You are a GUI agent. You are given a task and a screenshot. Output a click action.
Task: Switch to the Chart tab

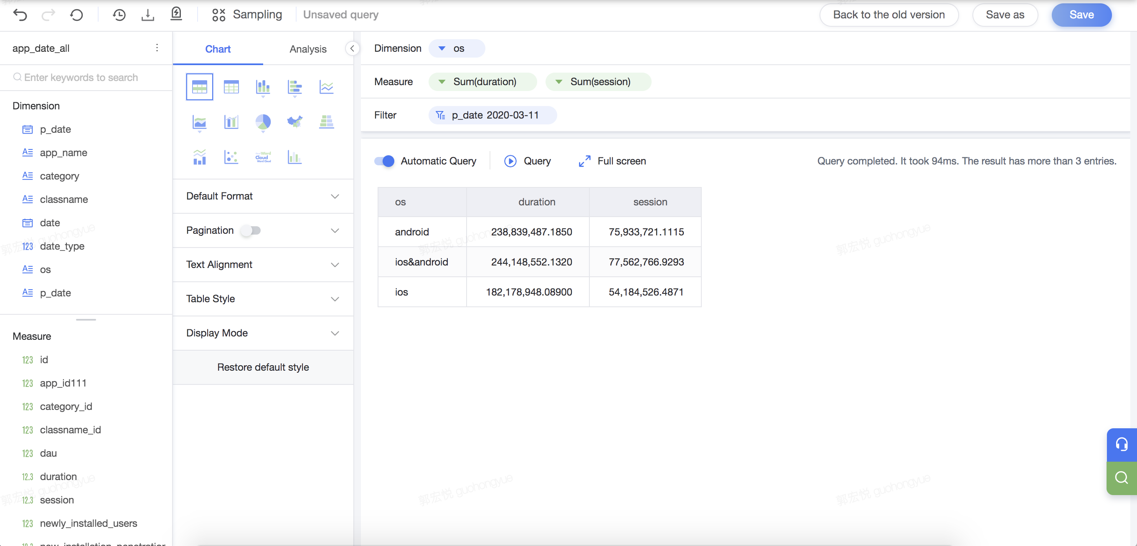218,49
